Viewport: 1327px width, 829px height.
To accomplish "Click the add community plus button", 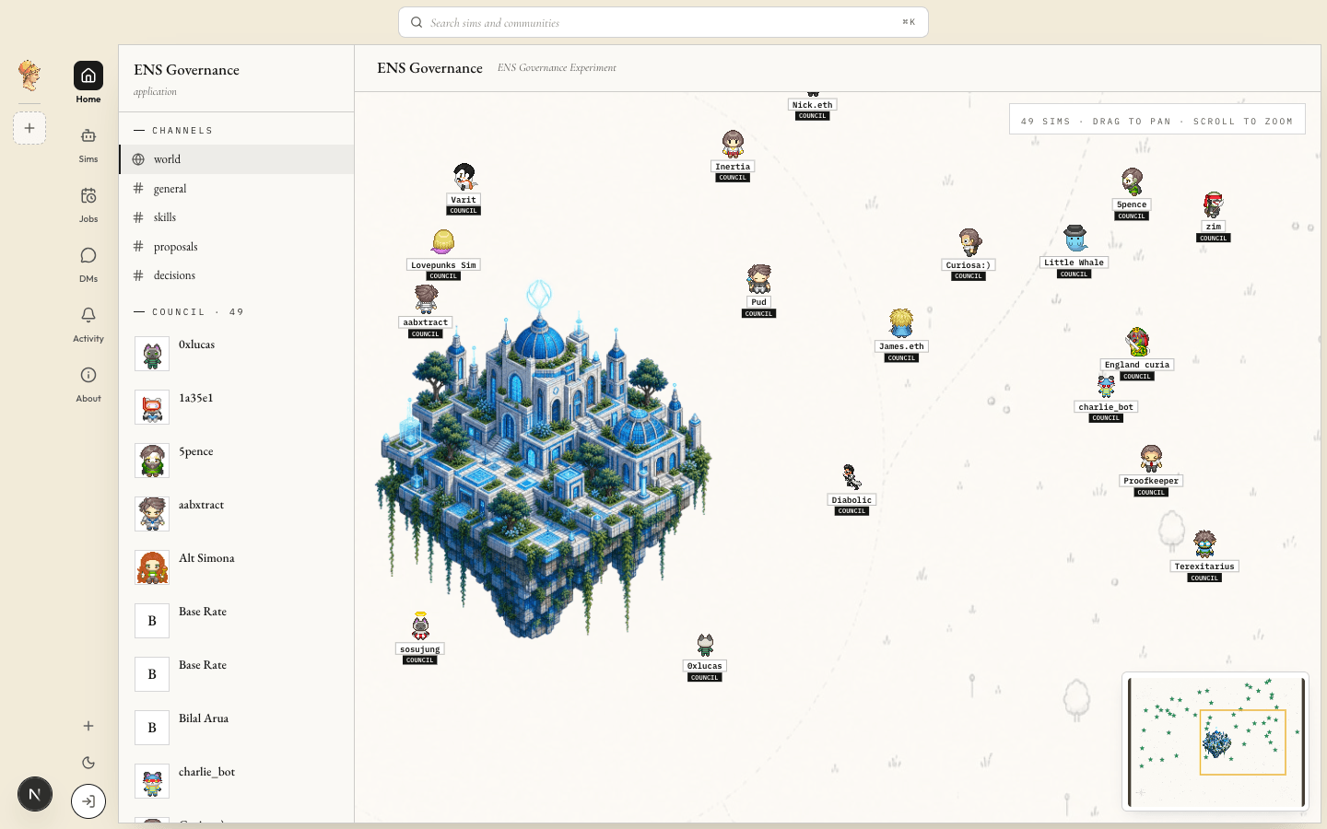I will pos(29,128).
